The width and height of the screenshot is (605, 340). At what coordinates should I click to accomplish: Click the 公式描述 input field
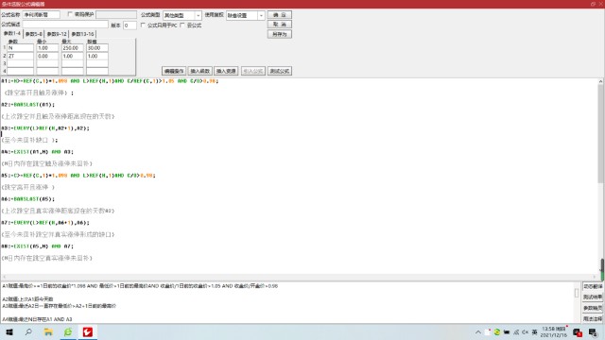(x=65, y=25)
